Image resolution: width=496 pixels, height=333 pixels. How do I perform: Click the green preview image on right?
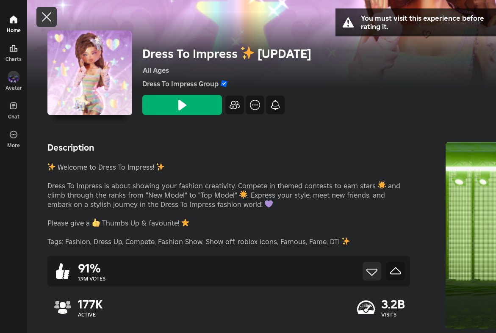[471, 235]
